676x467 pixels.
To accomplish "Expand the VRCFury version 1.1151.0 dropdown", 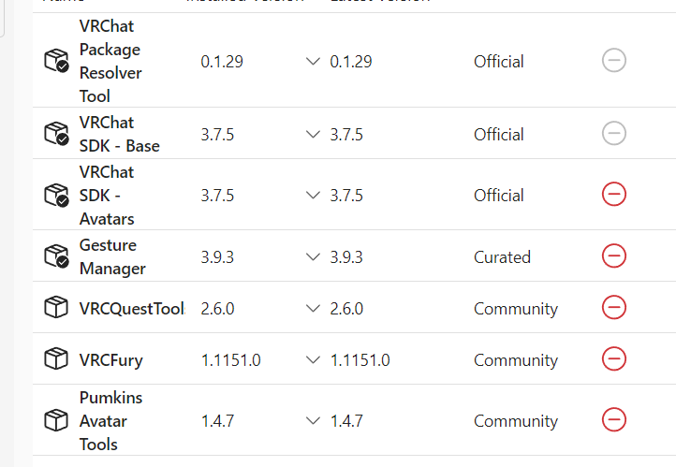I will click(x=313, y=359).
